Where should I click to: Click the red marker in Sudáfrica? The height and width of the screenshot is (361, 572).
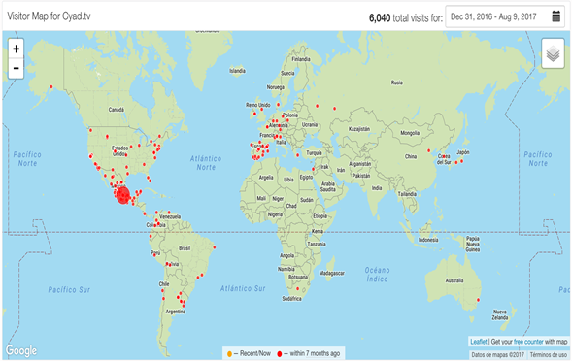[x=297, y=289]
